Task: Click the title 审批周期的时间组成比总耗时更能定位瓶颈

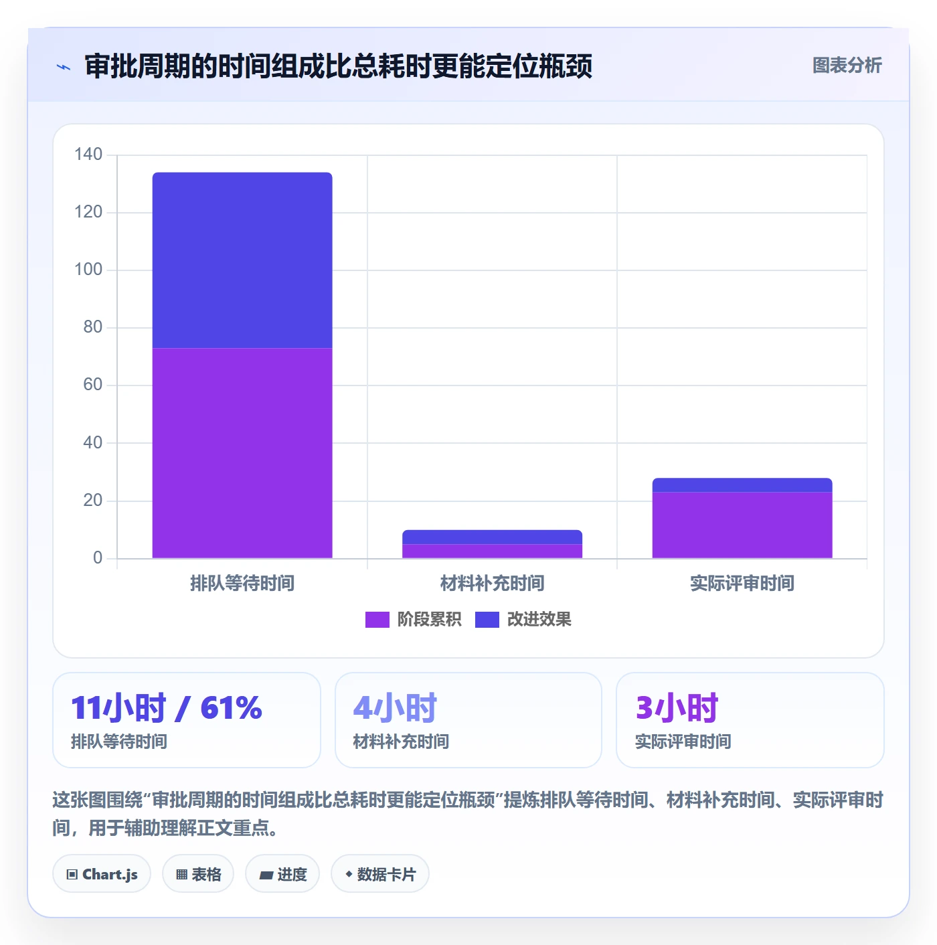Action: (339, 66)
